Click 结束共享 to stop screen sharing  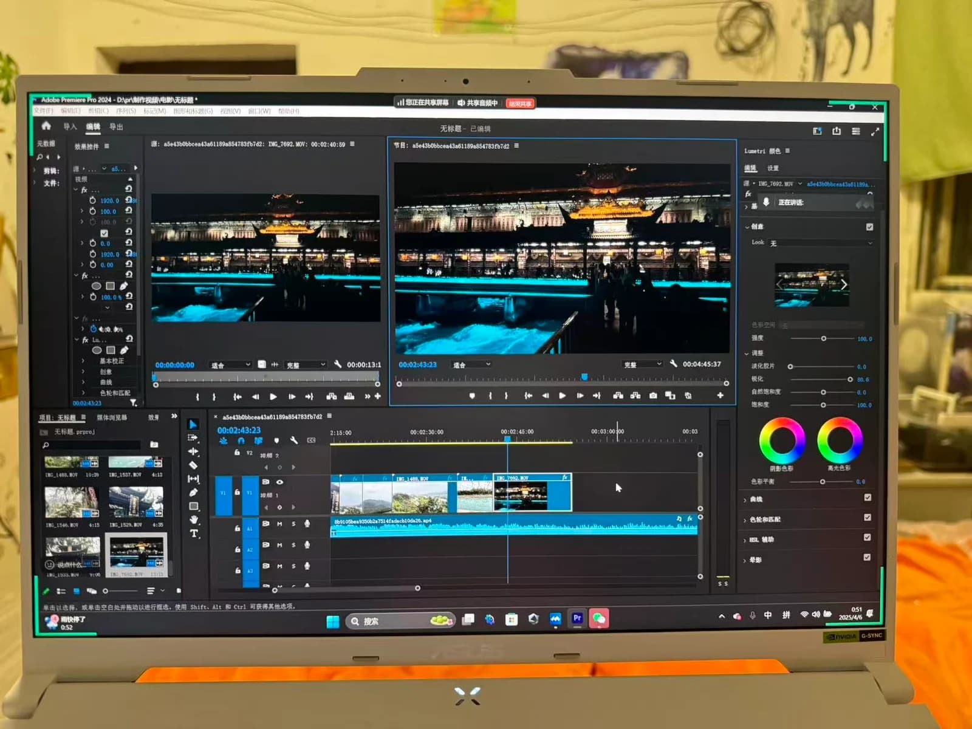pos(520,103)
